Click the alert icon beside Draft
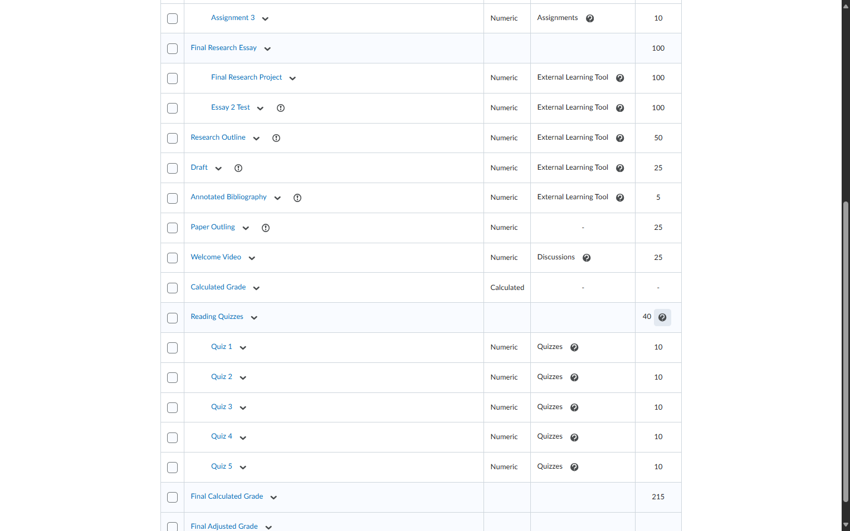This screenshot has height=531, width=850. click(x=238, y=168)
